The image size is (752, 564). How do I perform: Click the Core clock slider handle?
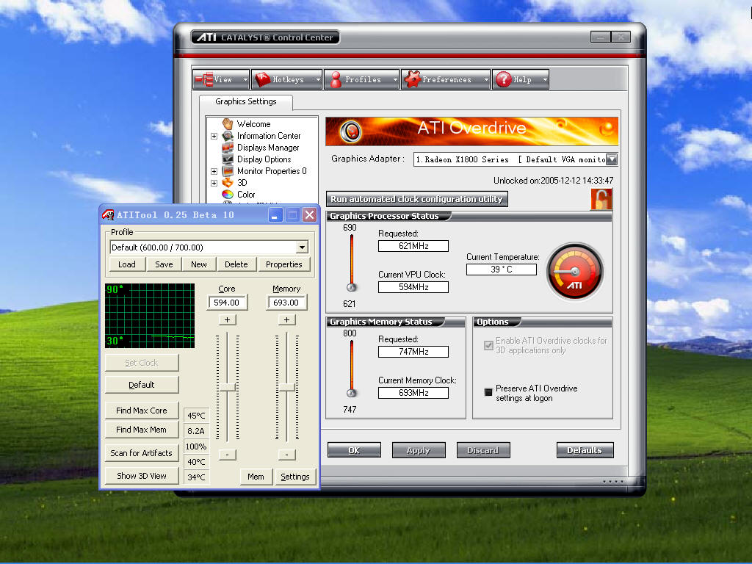(x=228, y=387)
